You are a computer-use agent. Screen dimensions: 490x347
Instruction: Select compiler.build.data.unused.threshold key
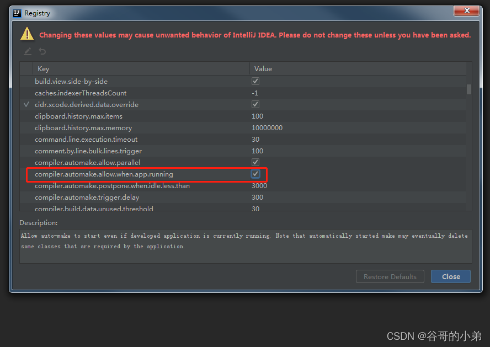point(94,208)
